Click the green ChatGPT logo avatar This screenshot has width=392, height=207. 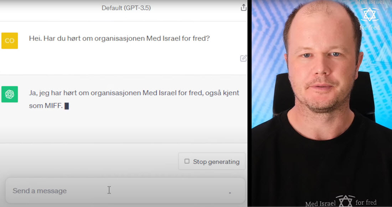click(x=10, y=94)
